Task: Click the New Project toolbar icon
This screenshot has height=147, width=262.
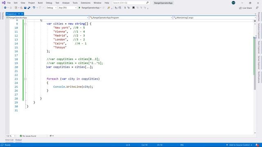Action: click(x=16, y=8)
